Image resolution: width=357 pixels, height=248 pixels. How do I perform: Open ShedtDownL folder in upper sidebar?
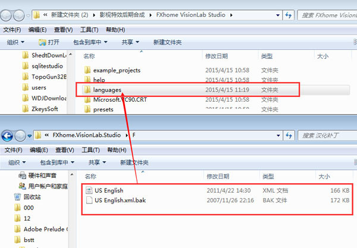coord(45,55)
